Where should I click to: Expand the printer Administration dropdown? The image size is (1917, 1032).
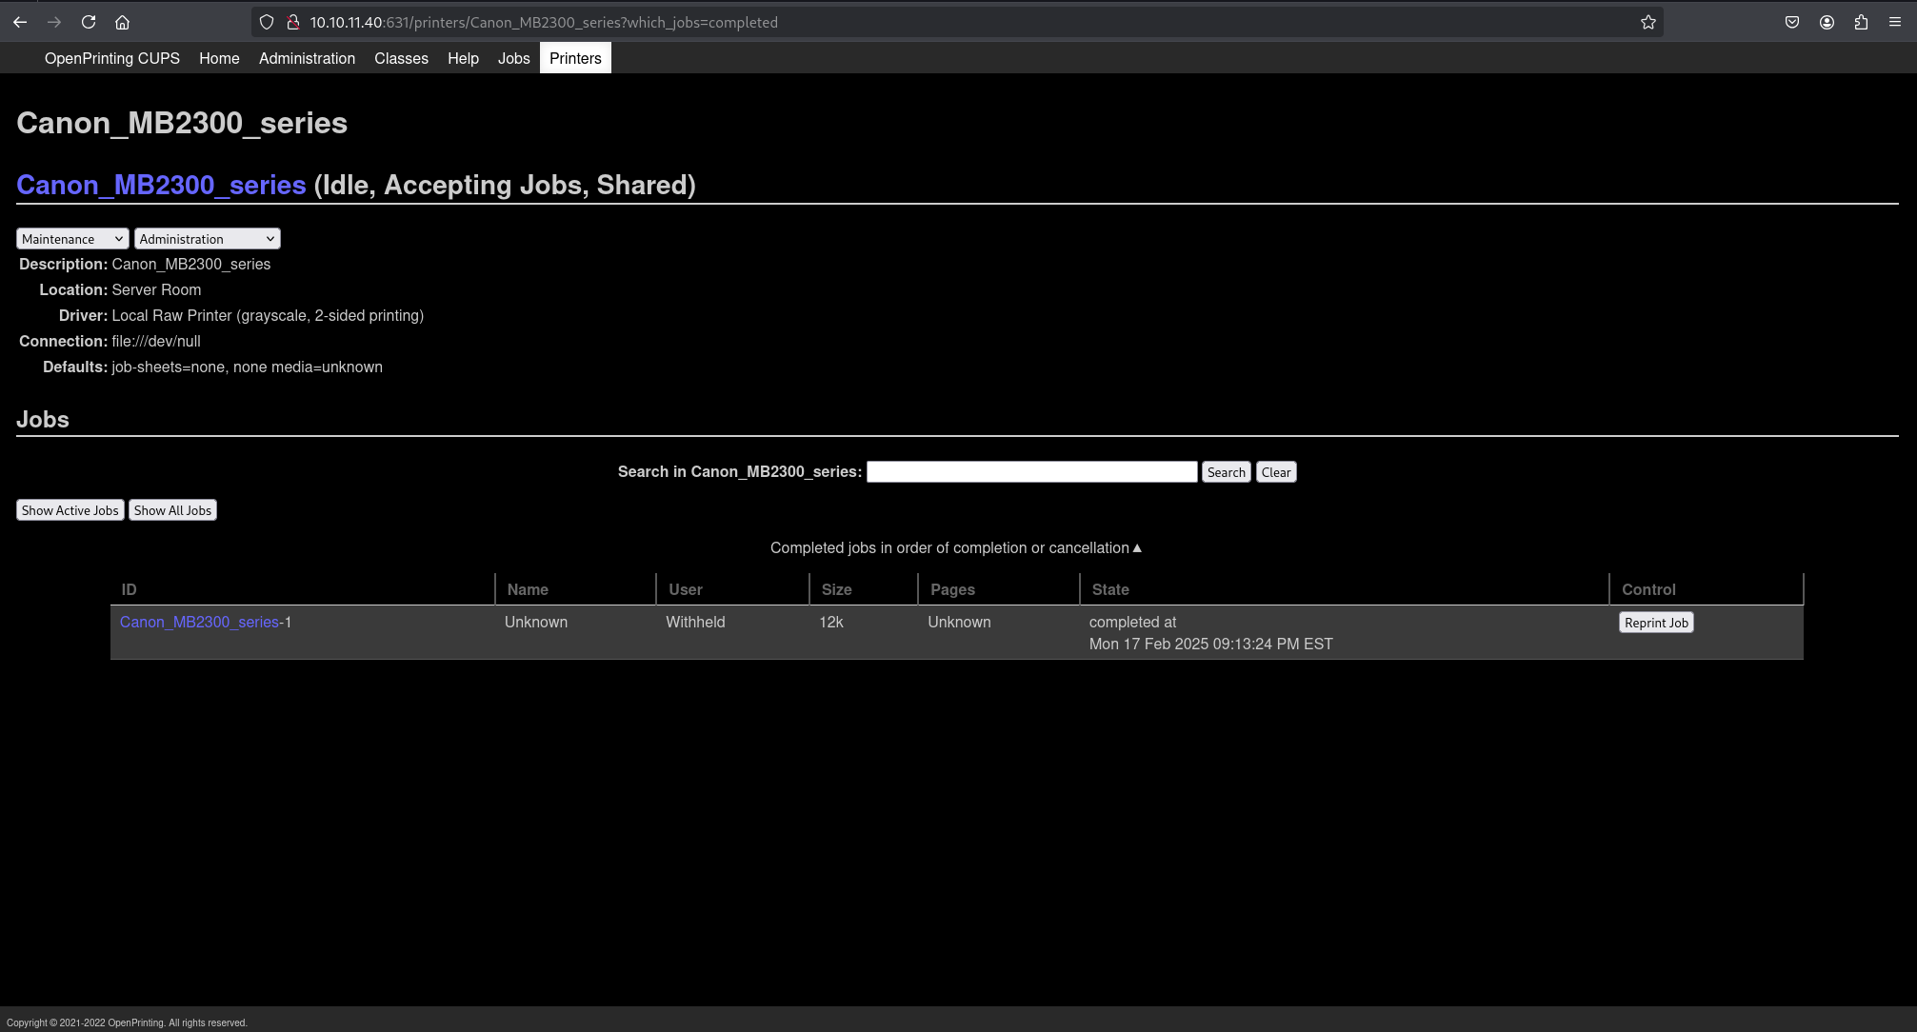click(x=207, y=239)
